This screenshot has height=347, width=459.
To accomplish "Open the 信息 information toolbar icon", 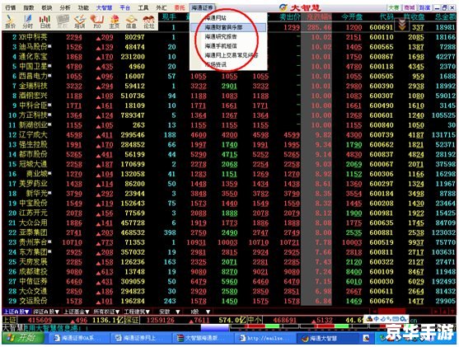I will (x=131, y=21).
